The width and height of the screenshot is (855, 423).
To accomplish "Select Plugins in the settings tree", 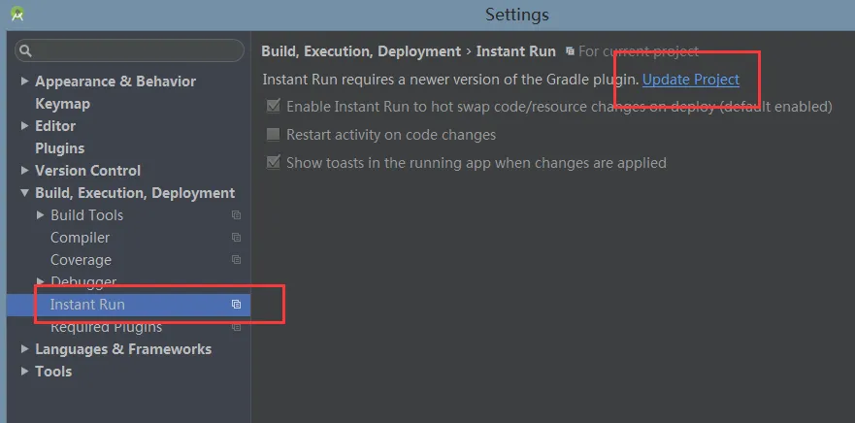I will (x=59, y=148).
